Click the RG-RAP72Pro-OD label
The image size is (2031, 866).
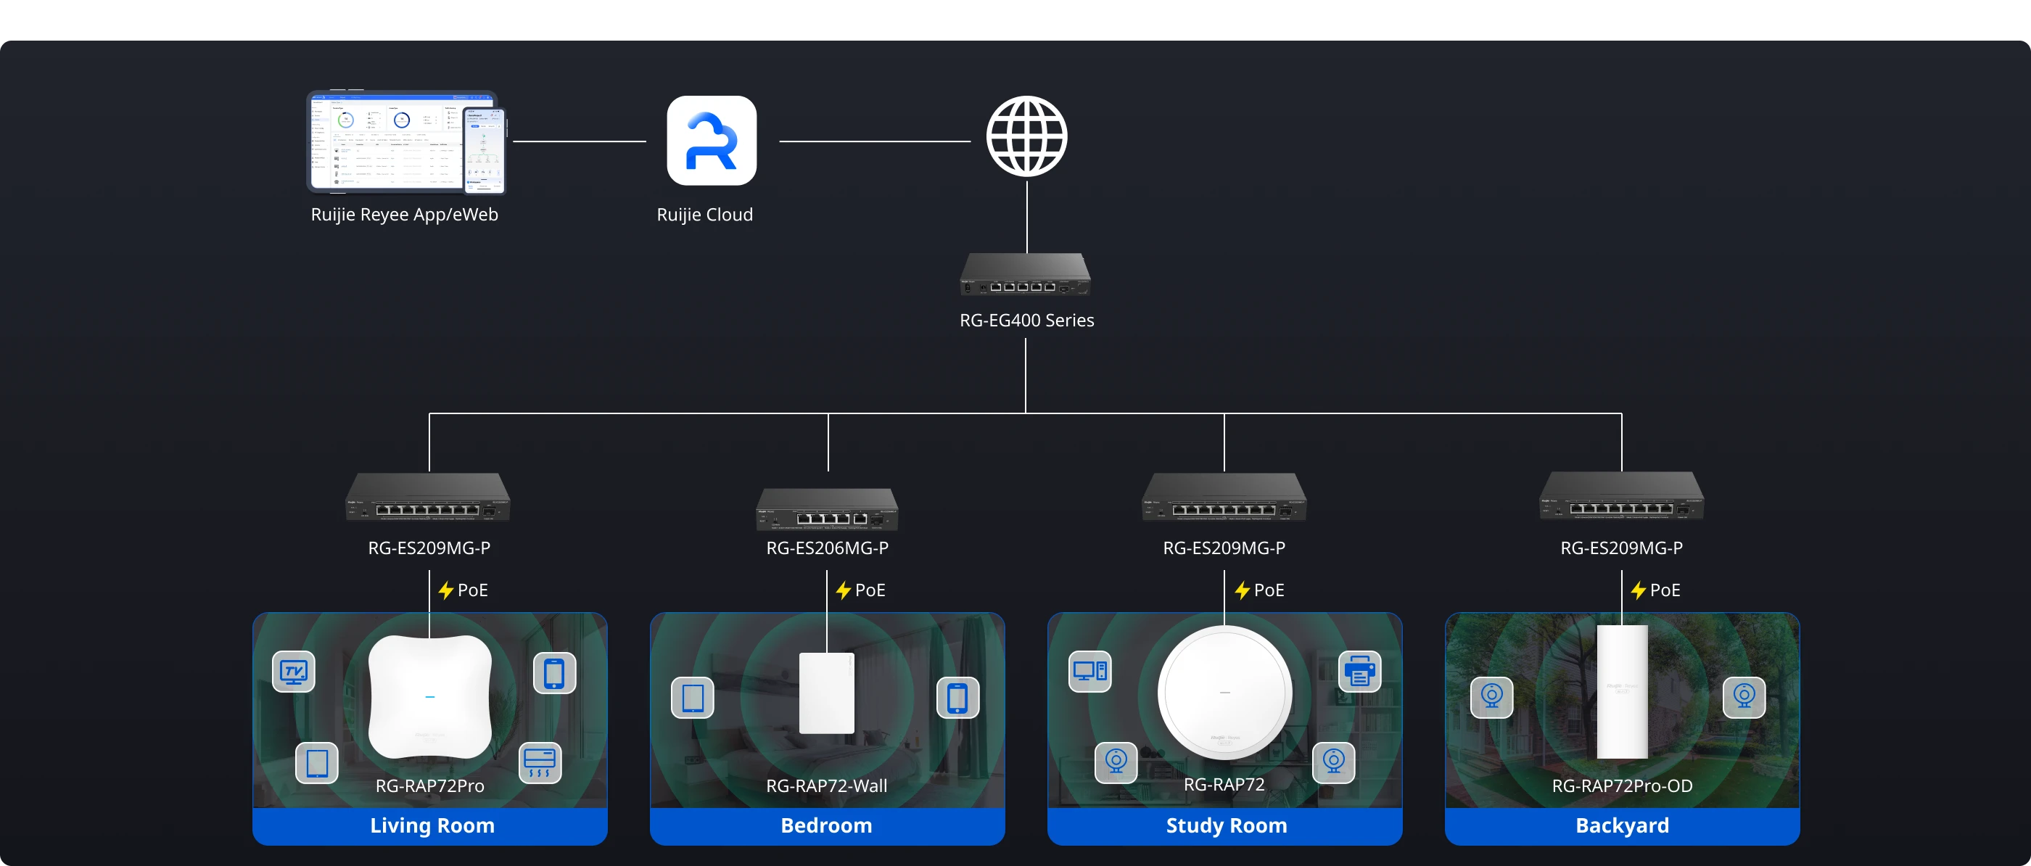1622,785
